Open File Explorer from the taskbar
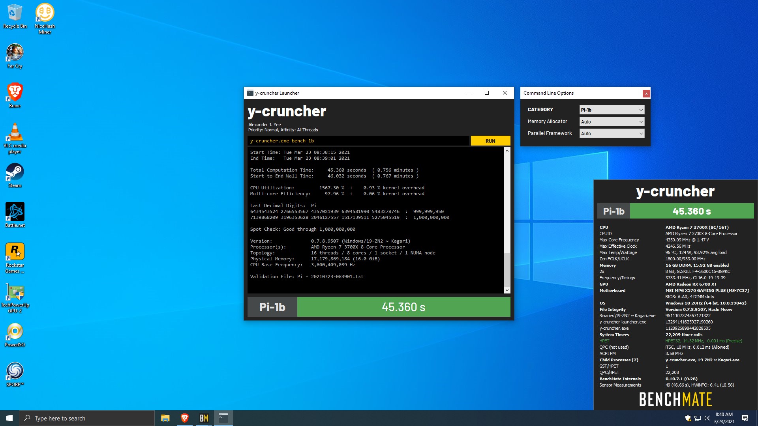 (x=165, y=418)
